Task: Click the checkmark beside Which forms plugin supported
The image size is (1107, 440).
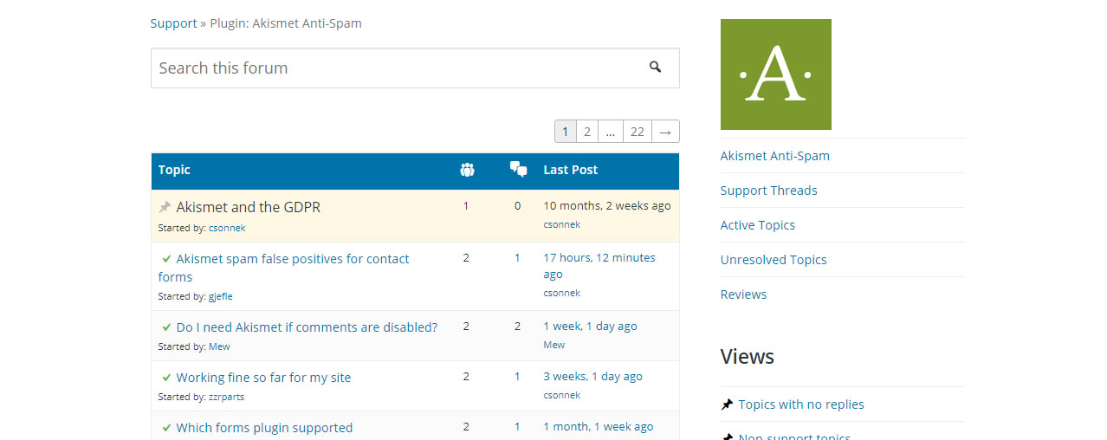Action: coord(166,427)
